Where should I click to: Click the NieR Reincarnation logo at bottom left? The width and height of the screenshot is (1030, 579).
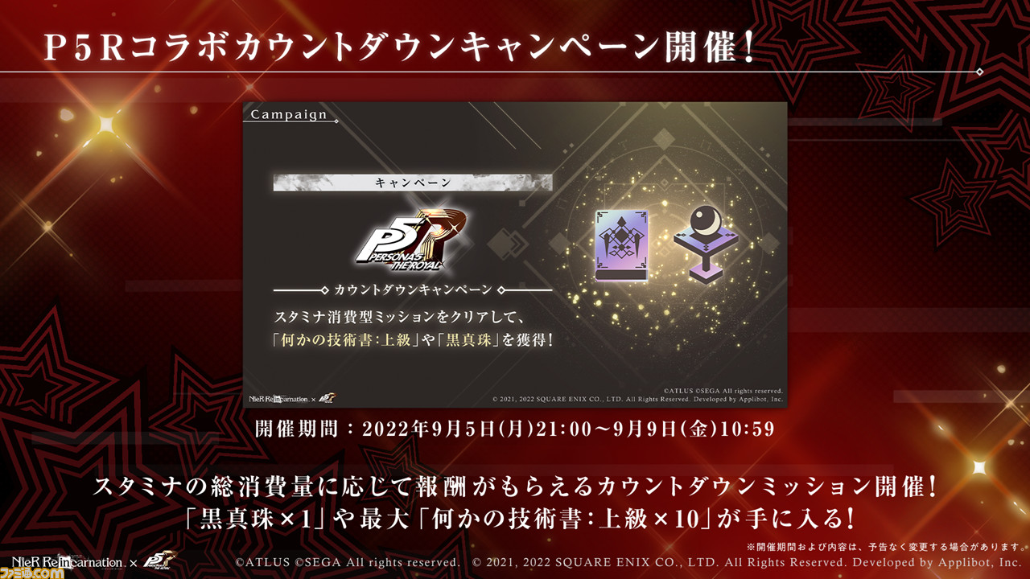pos(67,563)
